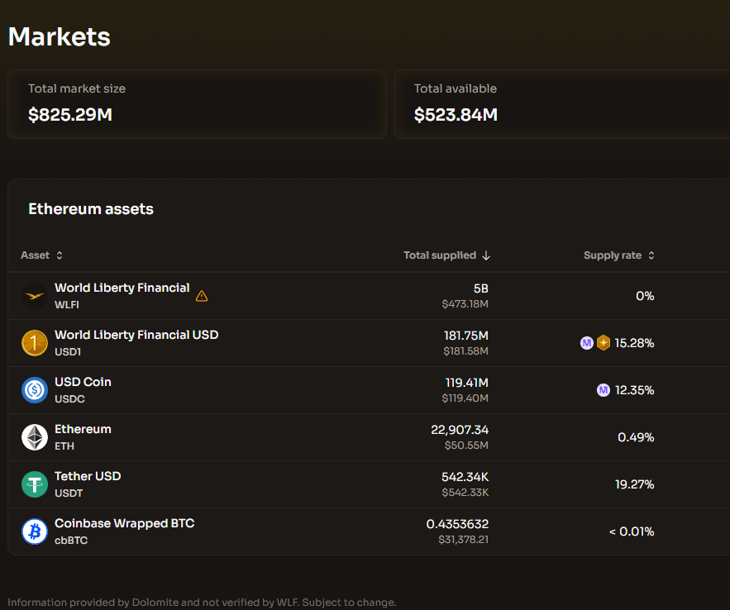Click the Tether USDT green icon

pos(35,484)
